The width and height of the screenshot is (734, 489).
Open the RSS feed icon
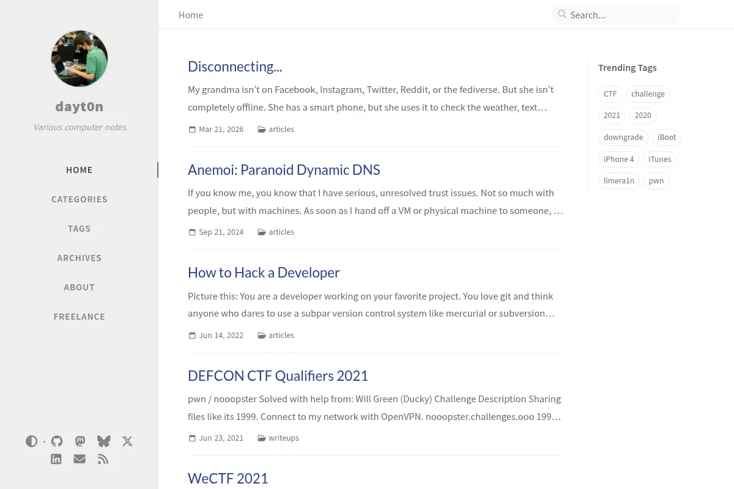pyautogui.click(x=103, y=459)
